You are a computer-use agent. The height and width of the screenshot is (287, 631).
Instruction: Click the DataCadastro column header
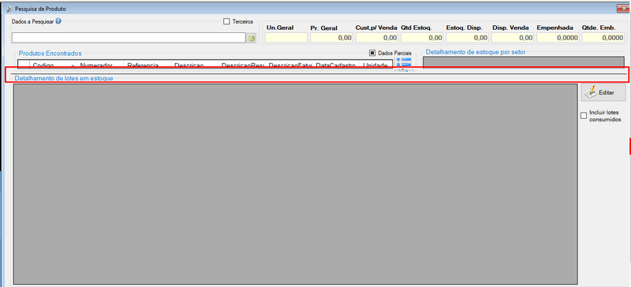336,65
